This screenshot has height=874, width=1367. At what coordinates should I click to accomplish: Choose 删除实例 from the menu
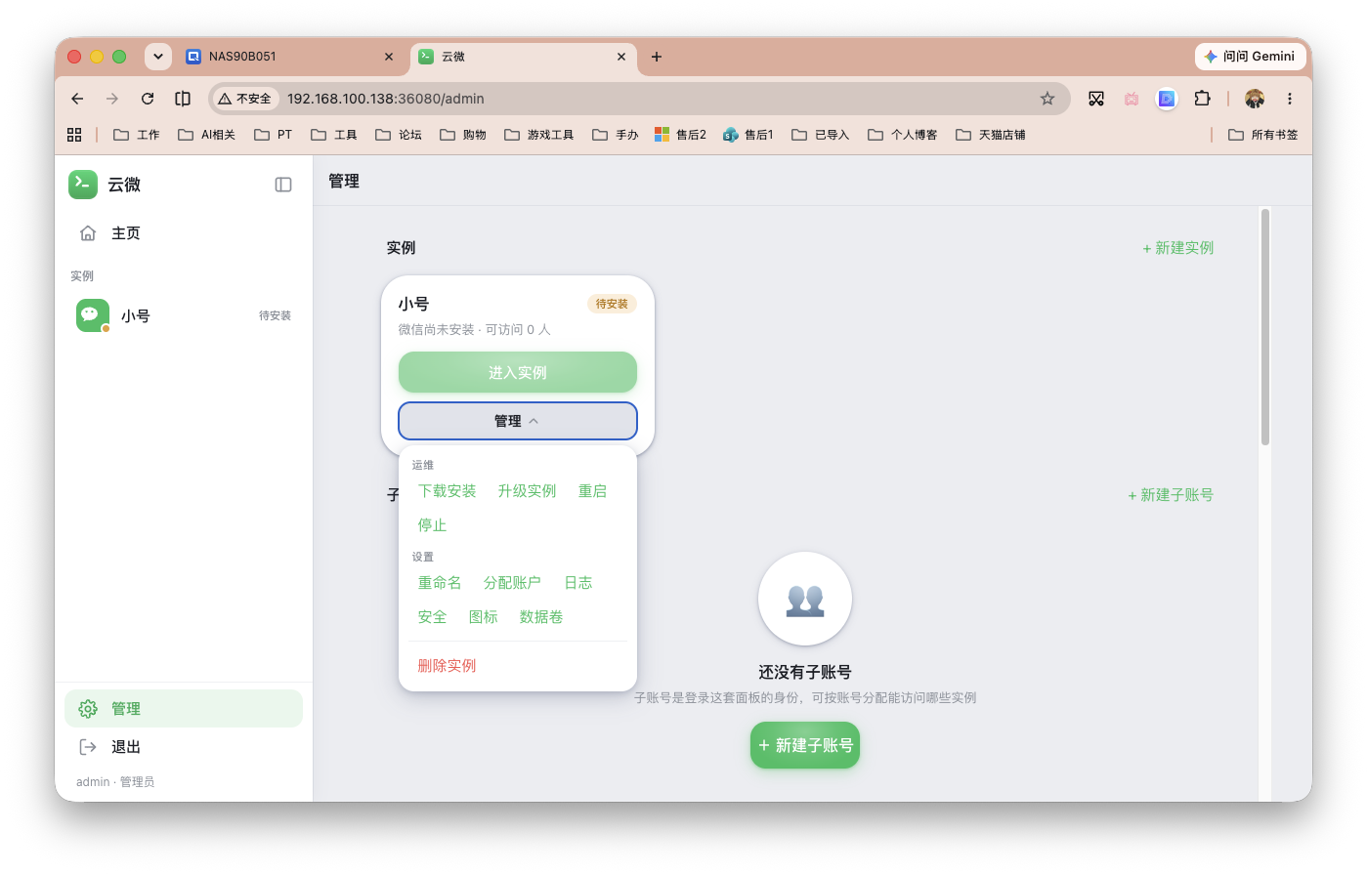[x=447, y=666]
